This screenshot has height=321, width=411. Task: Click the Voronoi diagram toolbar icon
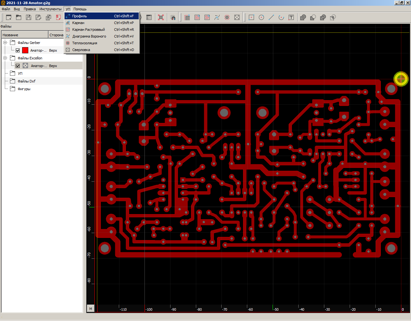click(x=217, y=17)
